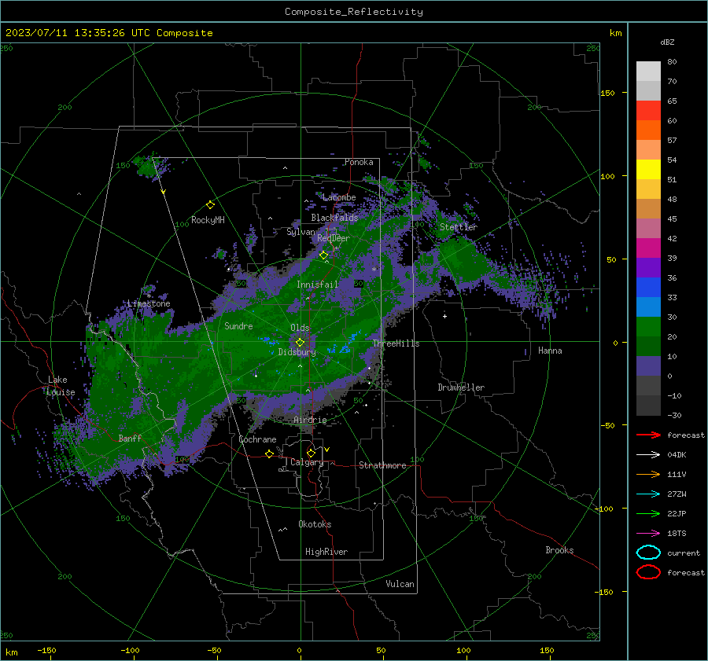This screenshot has height=661, width=708.
Task: Click the Banff label on map
Action: pyautogui.click(x=130, y=438)
